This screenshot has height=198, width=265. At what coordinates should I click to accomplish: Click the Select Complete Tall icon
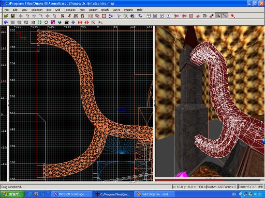(62, 16)
